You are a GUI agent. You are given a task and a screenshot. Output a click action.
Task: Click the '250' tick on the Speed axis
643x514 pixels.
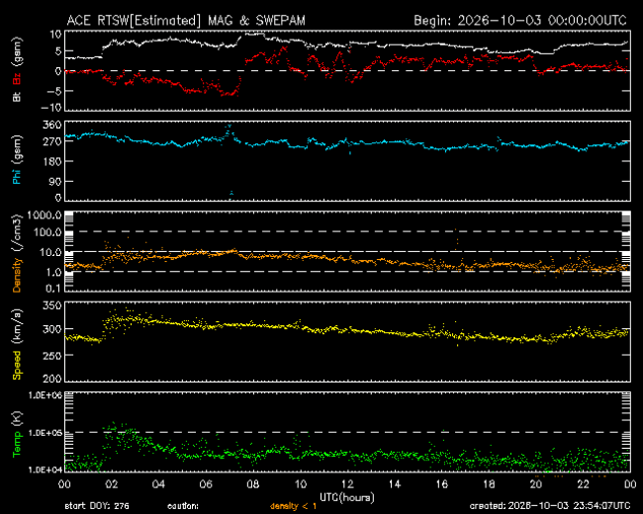coord(52,356)
